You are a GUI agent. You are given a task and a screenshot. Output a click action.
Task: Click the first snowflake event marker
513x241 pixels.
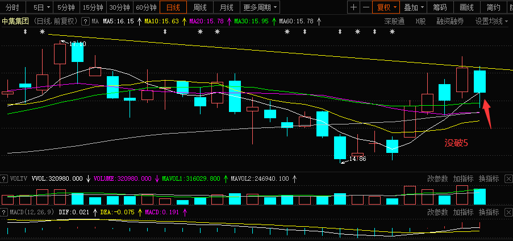[x=42, y=32]
